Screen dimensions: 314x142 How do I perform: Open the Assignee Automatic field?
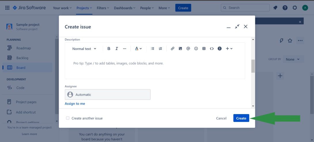tap(107, 95)
